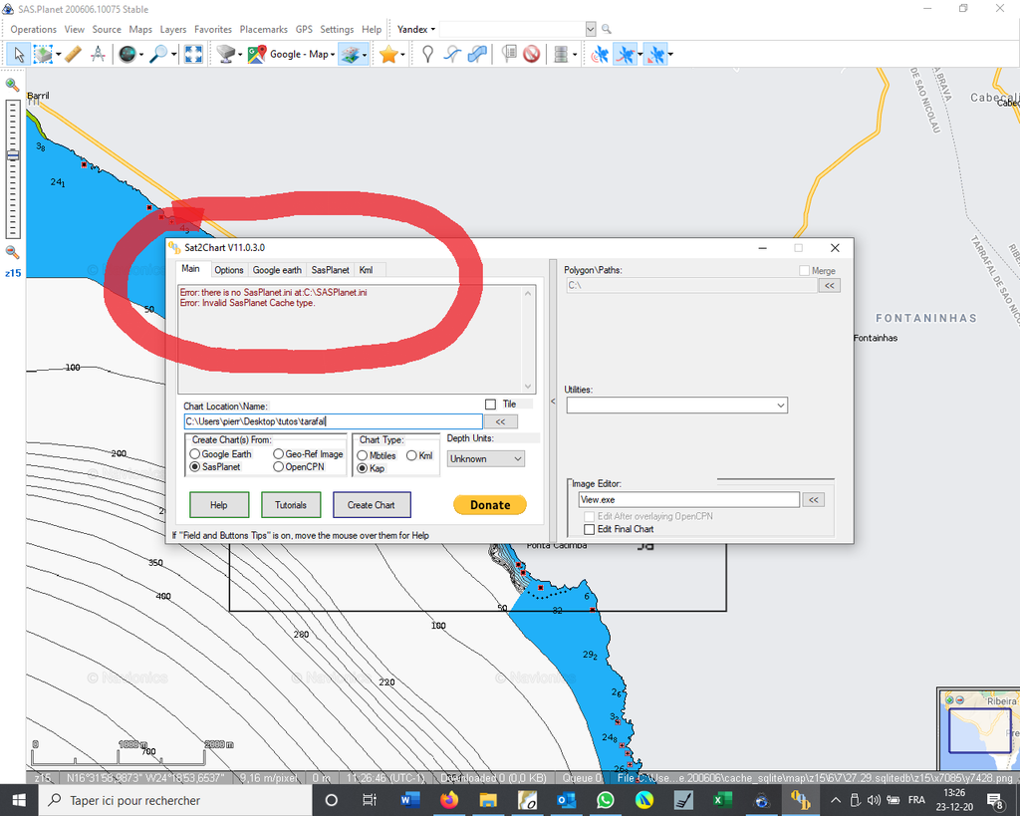Screen dimensions: 1020x816
Task: Open the circle calculation compass tool
Action: tap(99, 55)
